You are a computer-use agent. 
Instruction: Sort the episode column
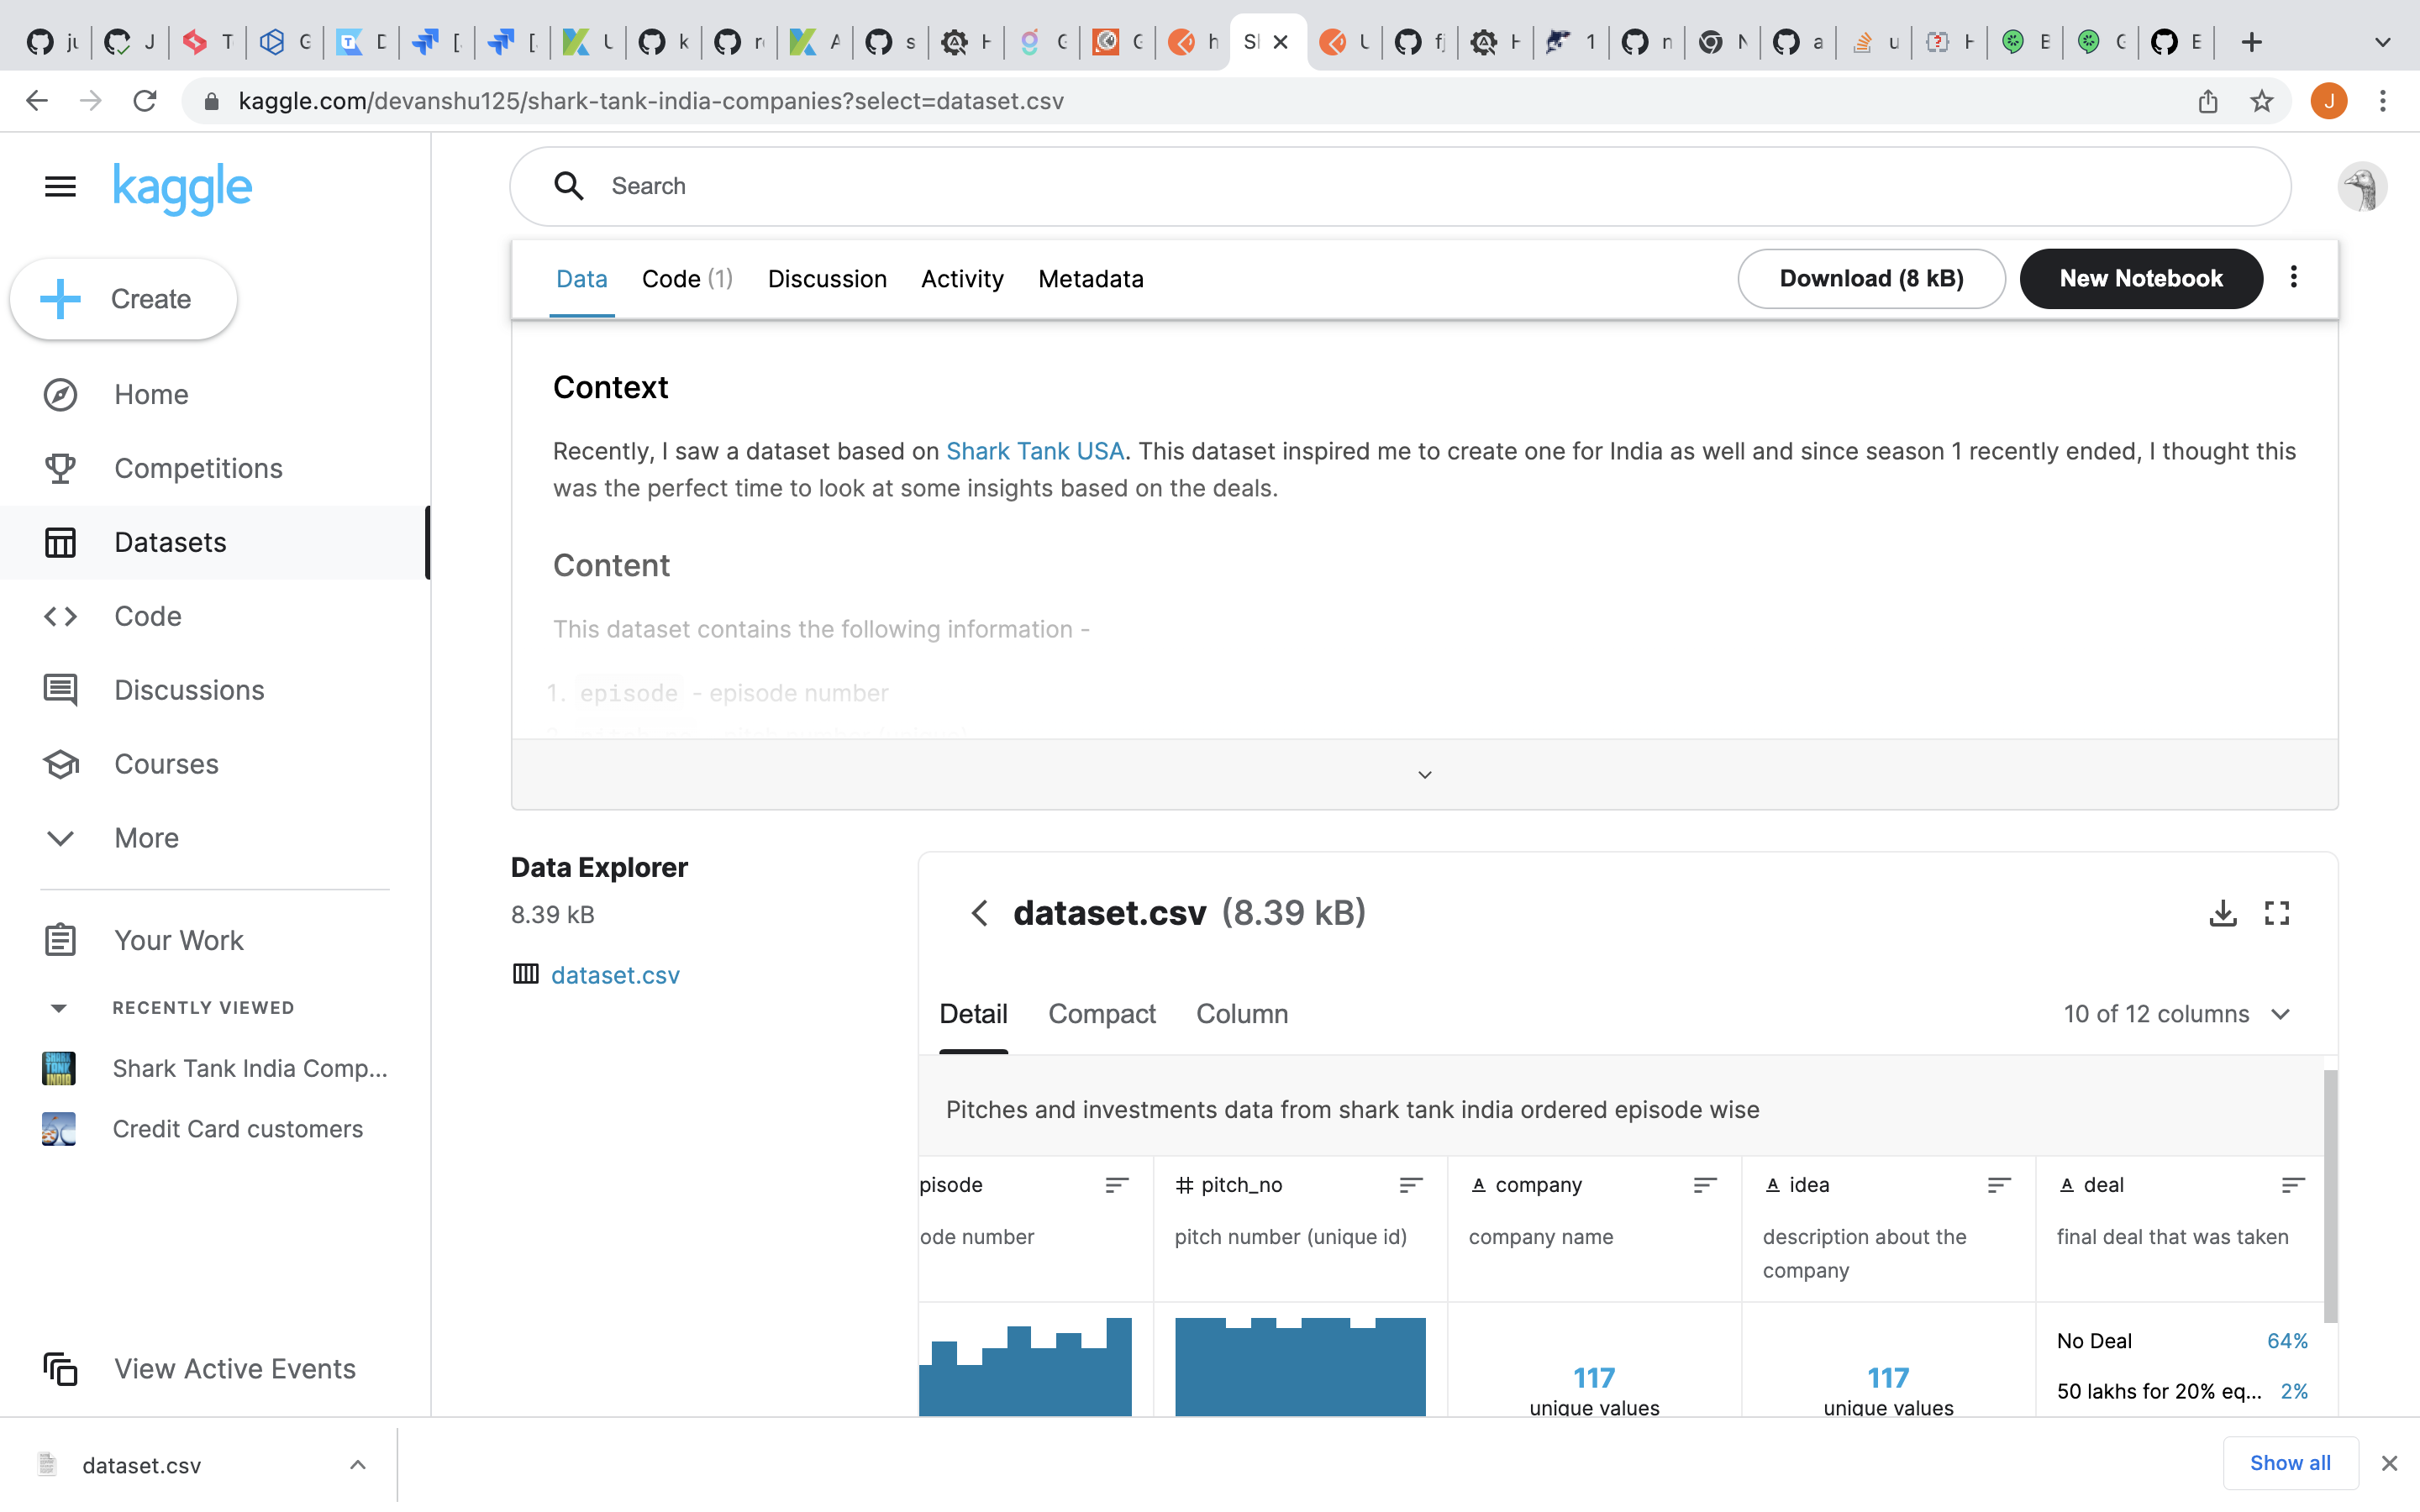(1117, 1185)
